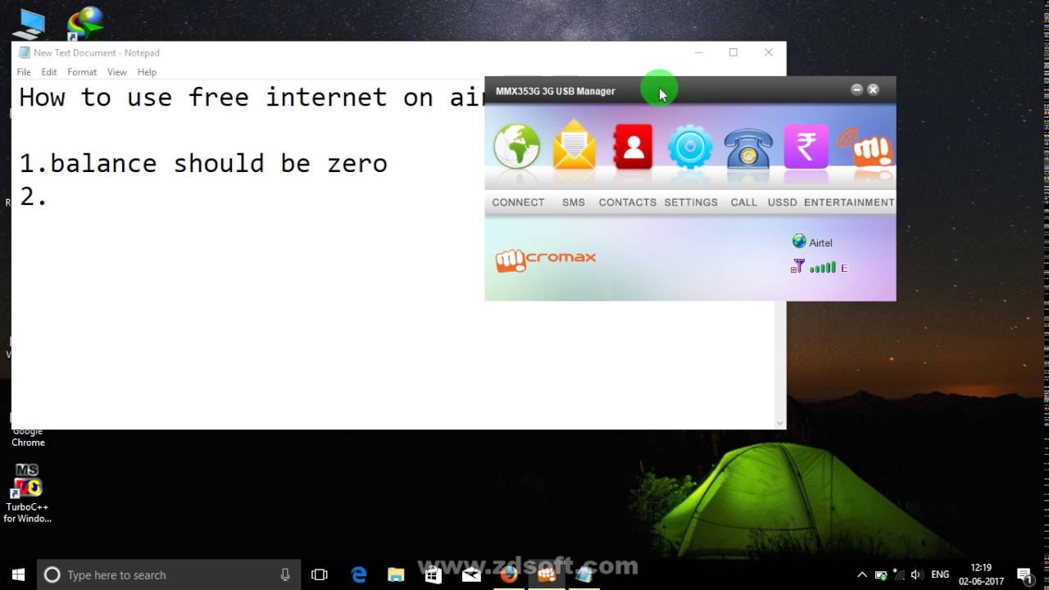This screenshot has height=590, width=1049.
Task: Click the Notepad title bar icon
Action: click(x=25, y=52)
